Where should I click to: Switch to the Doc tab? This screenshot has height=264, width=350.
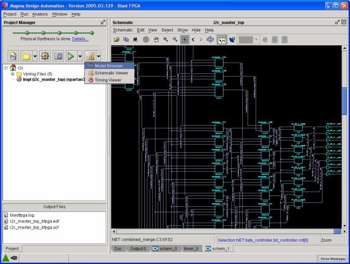[x=118, y=249]
